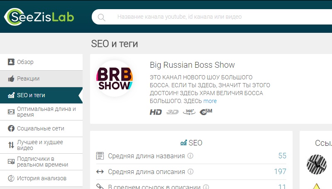Image resolution: width=332 pixels, height=189 pixels.
Task: Click the info icon next to Средняя длина названия
Action: point(190,156)
